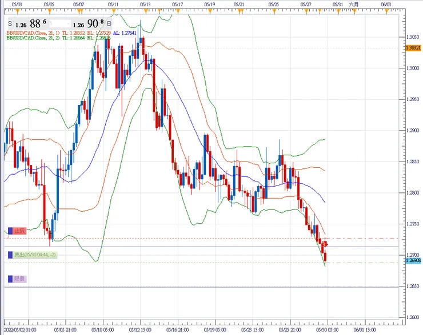Viewport: 423px width, 335px height.
Task: Click the 1.2650 price axis label
Action: (x=413, y=286)
